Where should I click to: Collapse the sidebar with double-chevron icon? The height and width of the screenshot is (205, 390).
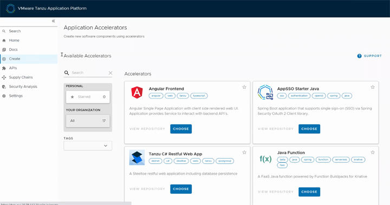coord(53,21)
